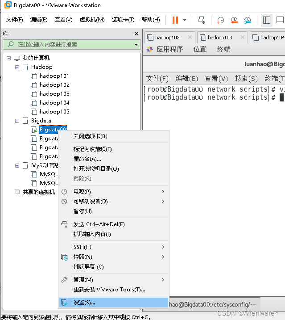Choose 关闭选项卡(B) in context menu
Image resolution: width=285 pixels, height=320 pixels.
pos(114,136)
